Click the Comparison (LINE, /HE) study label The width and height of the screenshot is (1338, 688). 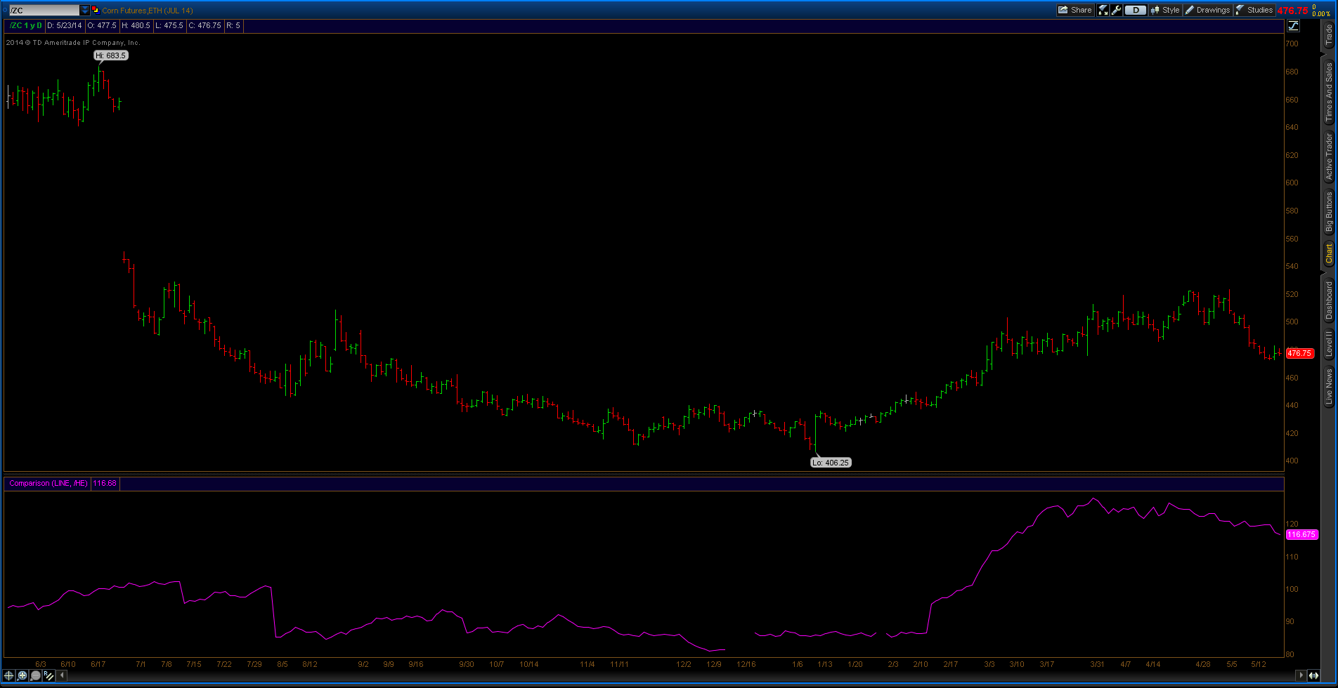click(x=48, y=483)
